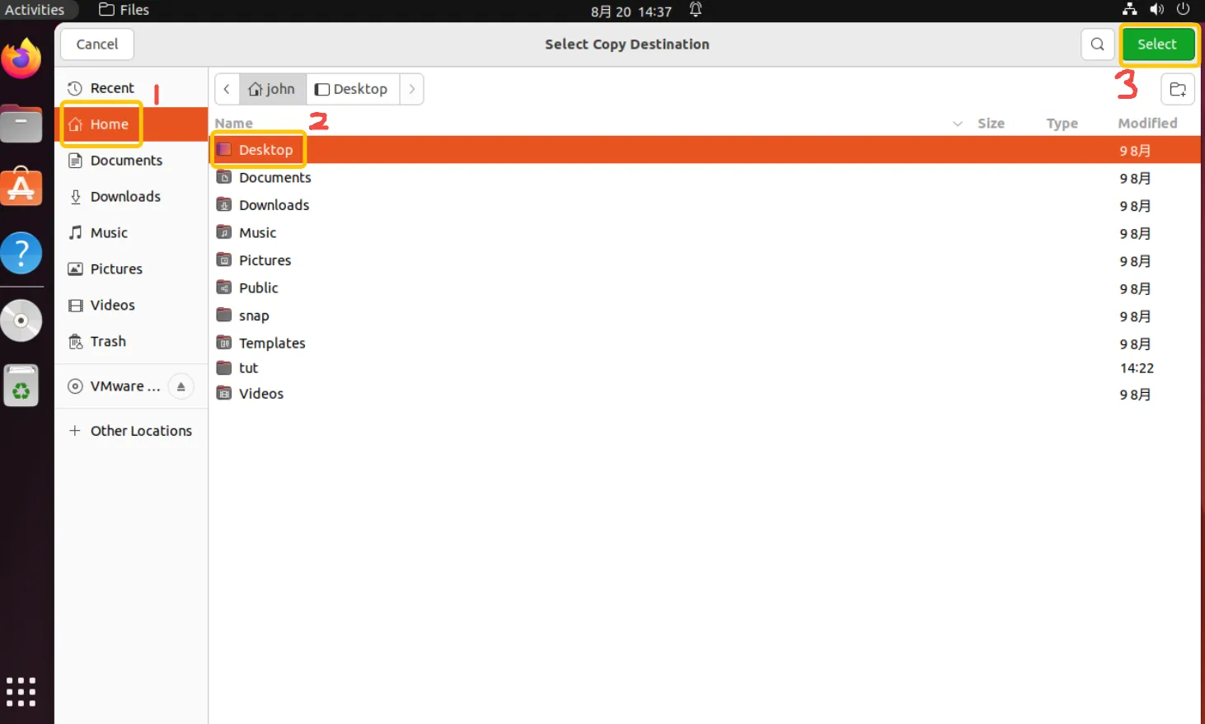Click the Music folder icon in the list
The height and width of the screenshot is (724, 1205).
(x=224, y=232)
